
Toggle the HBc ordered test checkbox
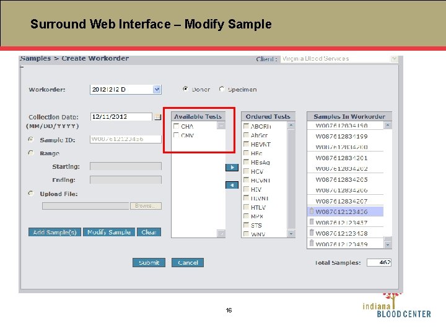[246, 153]
